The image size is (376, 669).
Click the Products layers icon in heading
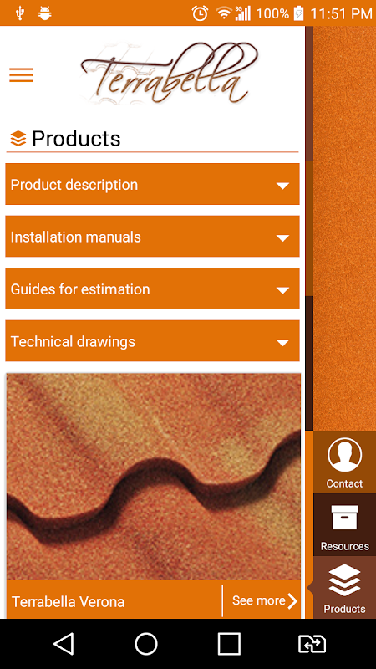18,139
